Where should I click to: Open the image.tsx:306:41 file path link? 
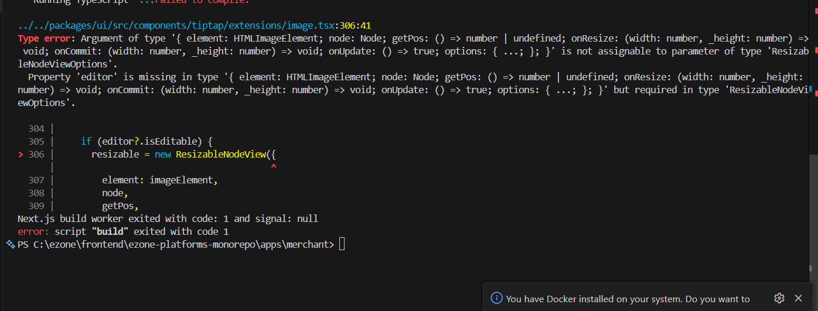[x=194, y=25]
